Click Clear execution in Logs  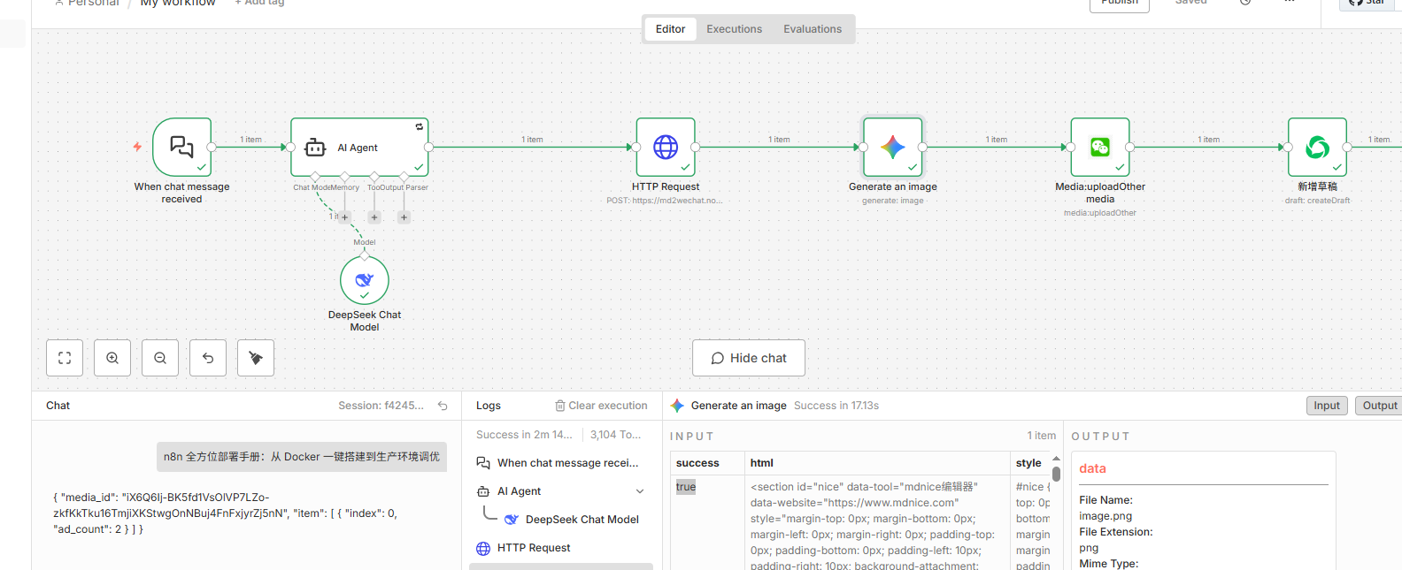pos(601,406)
